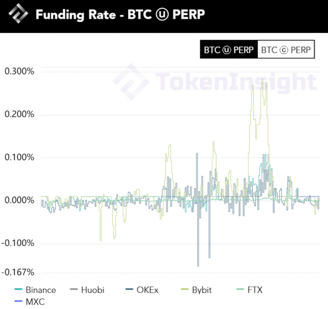The image size is (328, 309).
Task: Toggle Huobi series in legend
Action: [92, 290]
